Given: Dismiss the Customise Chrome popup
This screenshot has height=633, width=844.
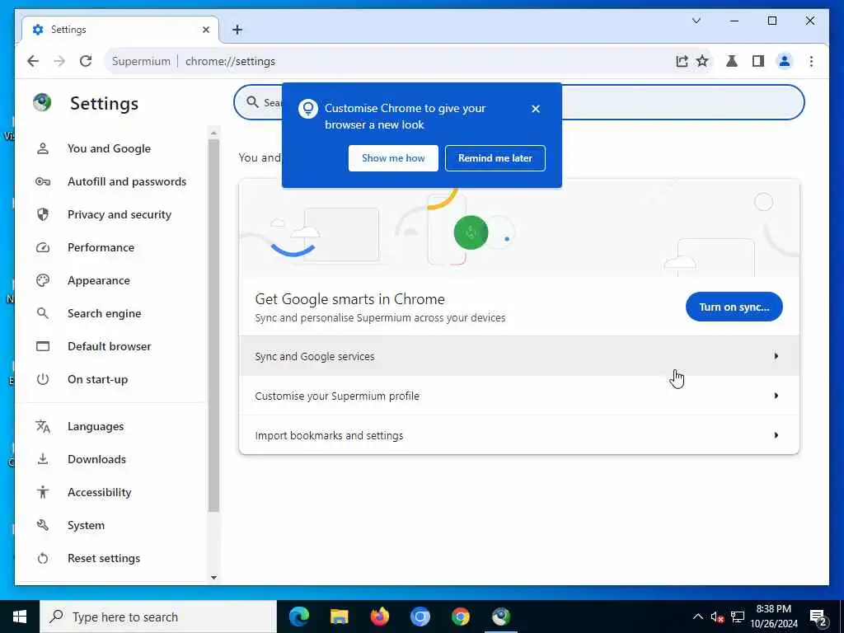Looking at the screenshot, I should tap(536, 109).
